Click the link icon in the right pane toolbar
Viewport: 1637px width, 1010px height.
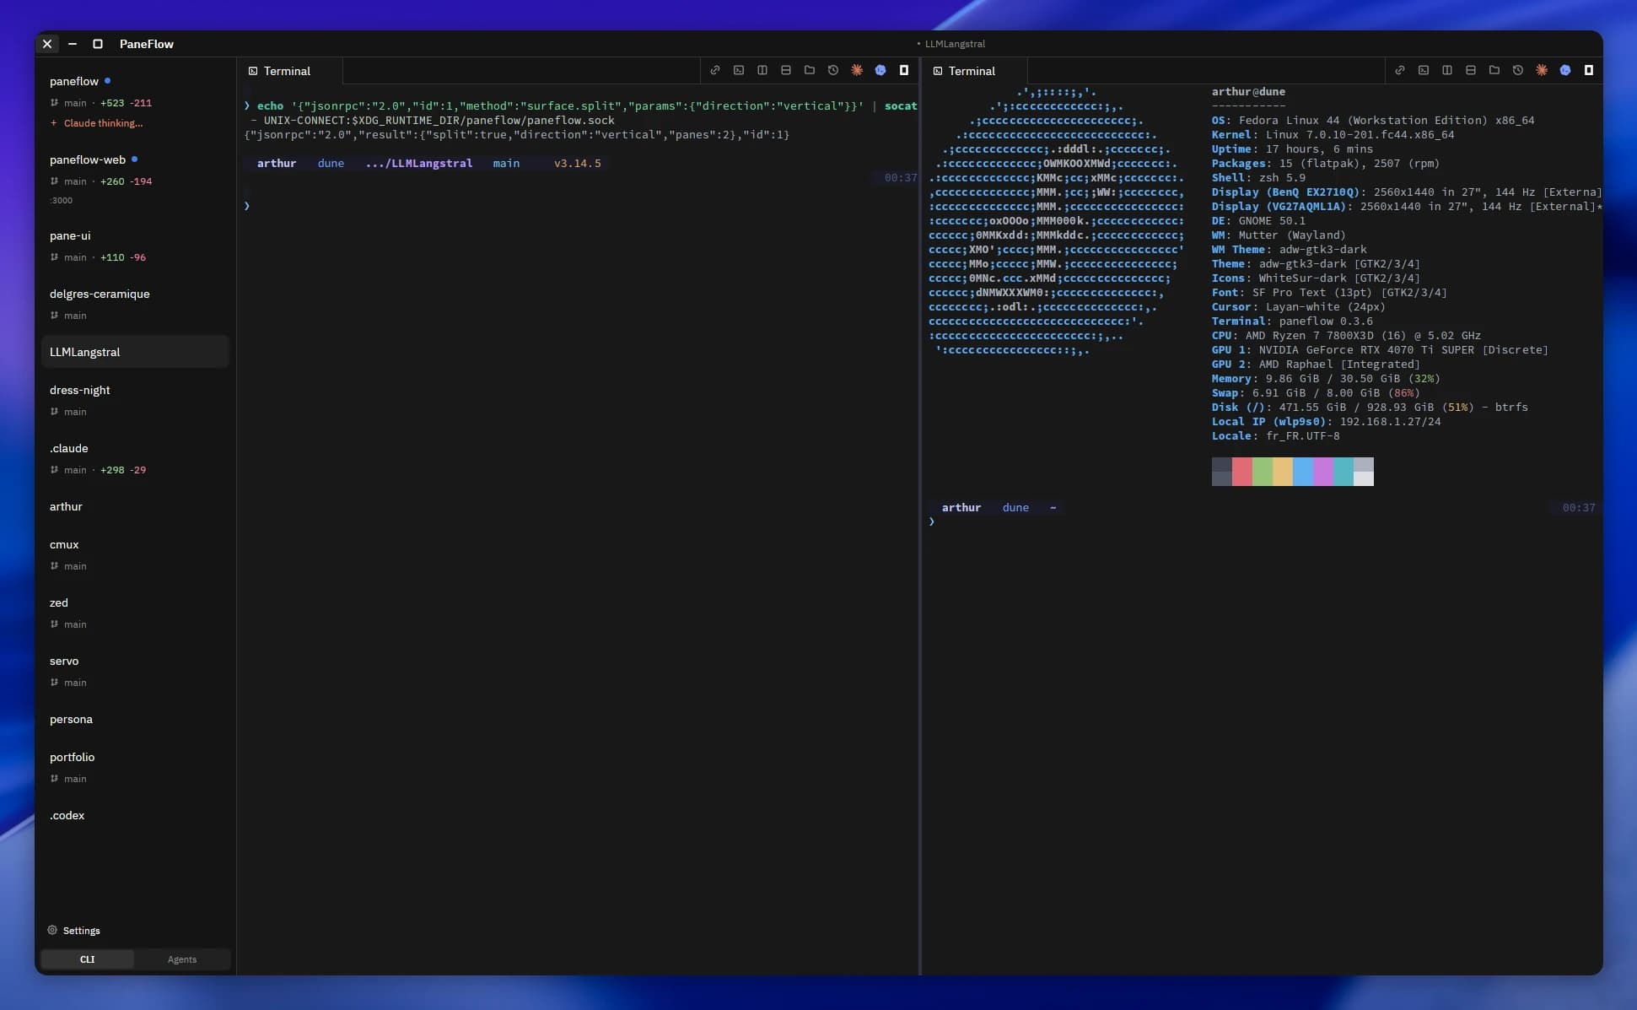click(1400, 71)
